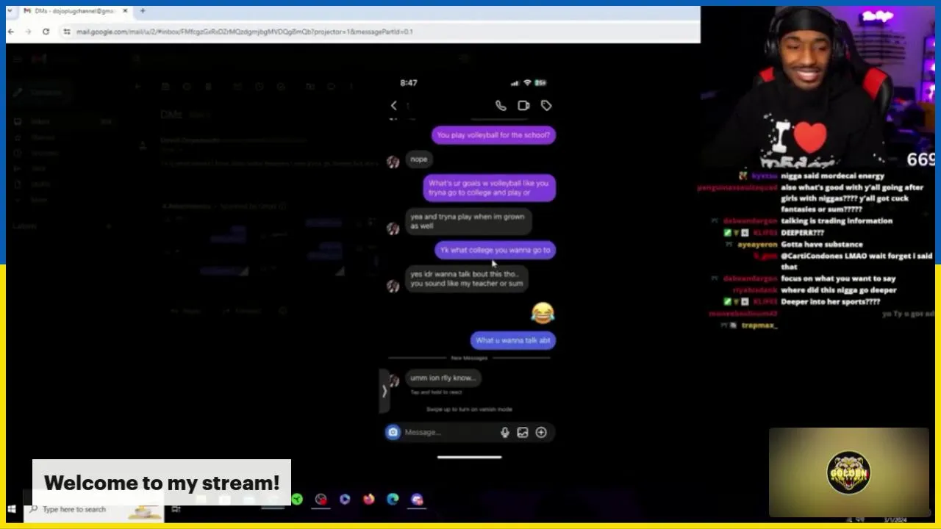Close the DMs Gmail tab
The image size is (941, 529).
125,11
